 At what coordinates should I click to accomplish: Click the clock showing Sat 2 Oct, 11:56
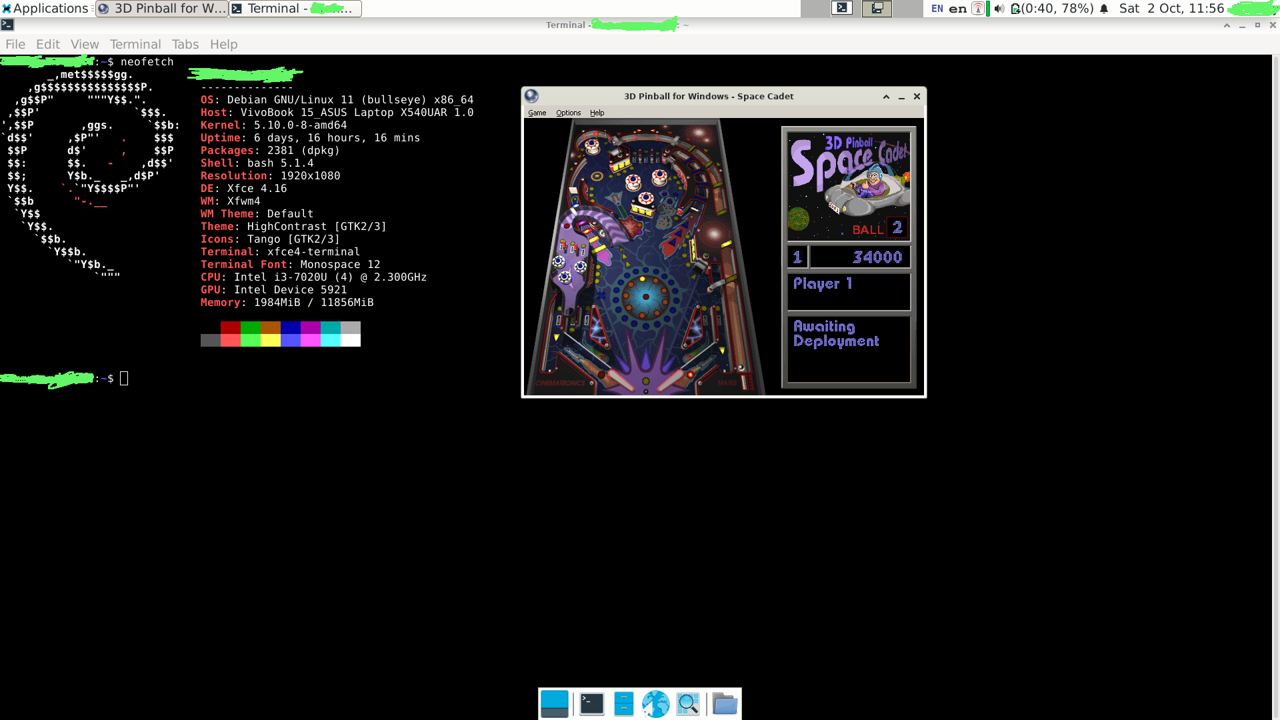coord(1171,9)
